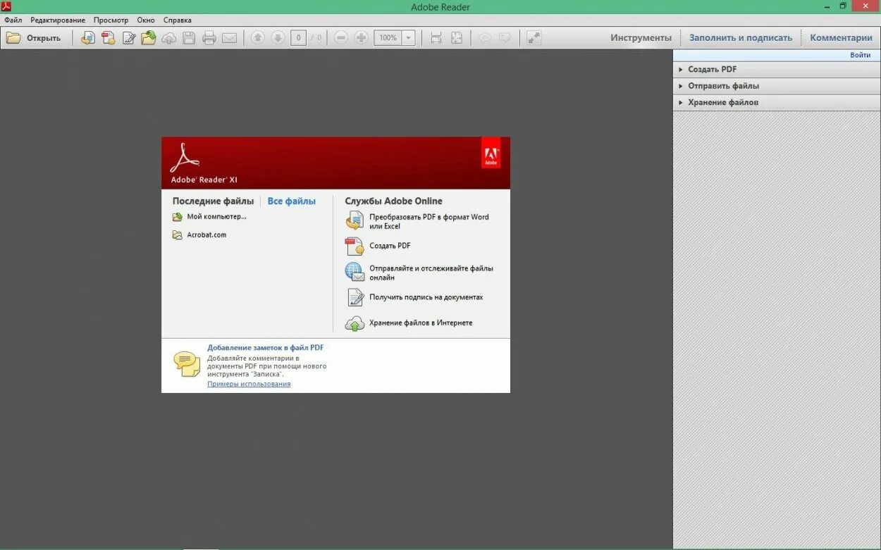Click the Добавление заметок в файл PDF heading
The height and width of the screenshot is (550, 881).
point(266,347)
